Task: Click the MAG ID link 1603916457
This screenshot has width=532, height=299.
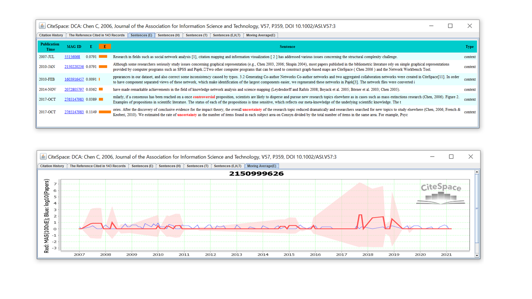Action: tap(74, 79)
